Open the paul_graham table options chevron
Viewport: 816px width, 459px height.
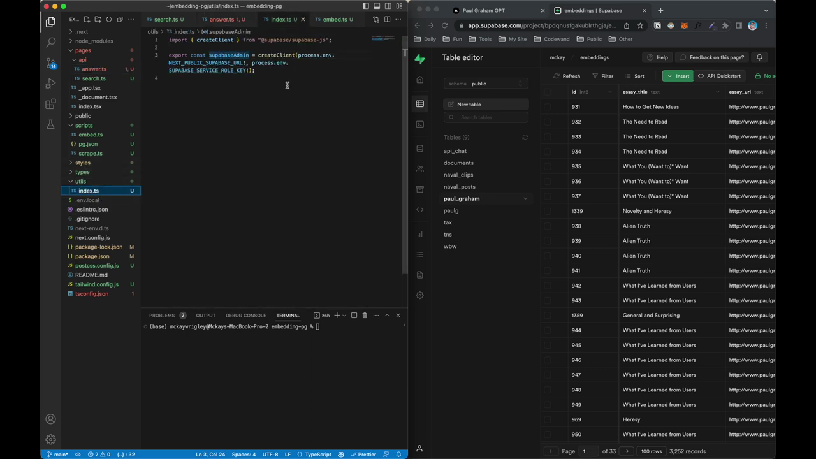[x=525, y=199]
